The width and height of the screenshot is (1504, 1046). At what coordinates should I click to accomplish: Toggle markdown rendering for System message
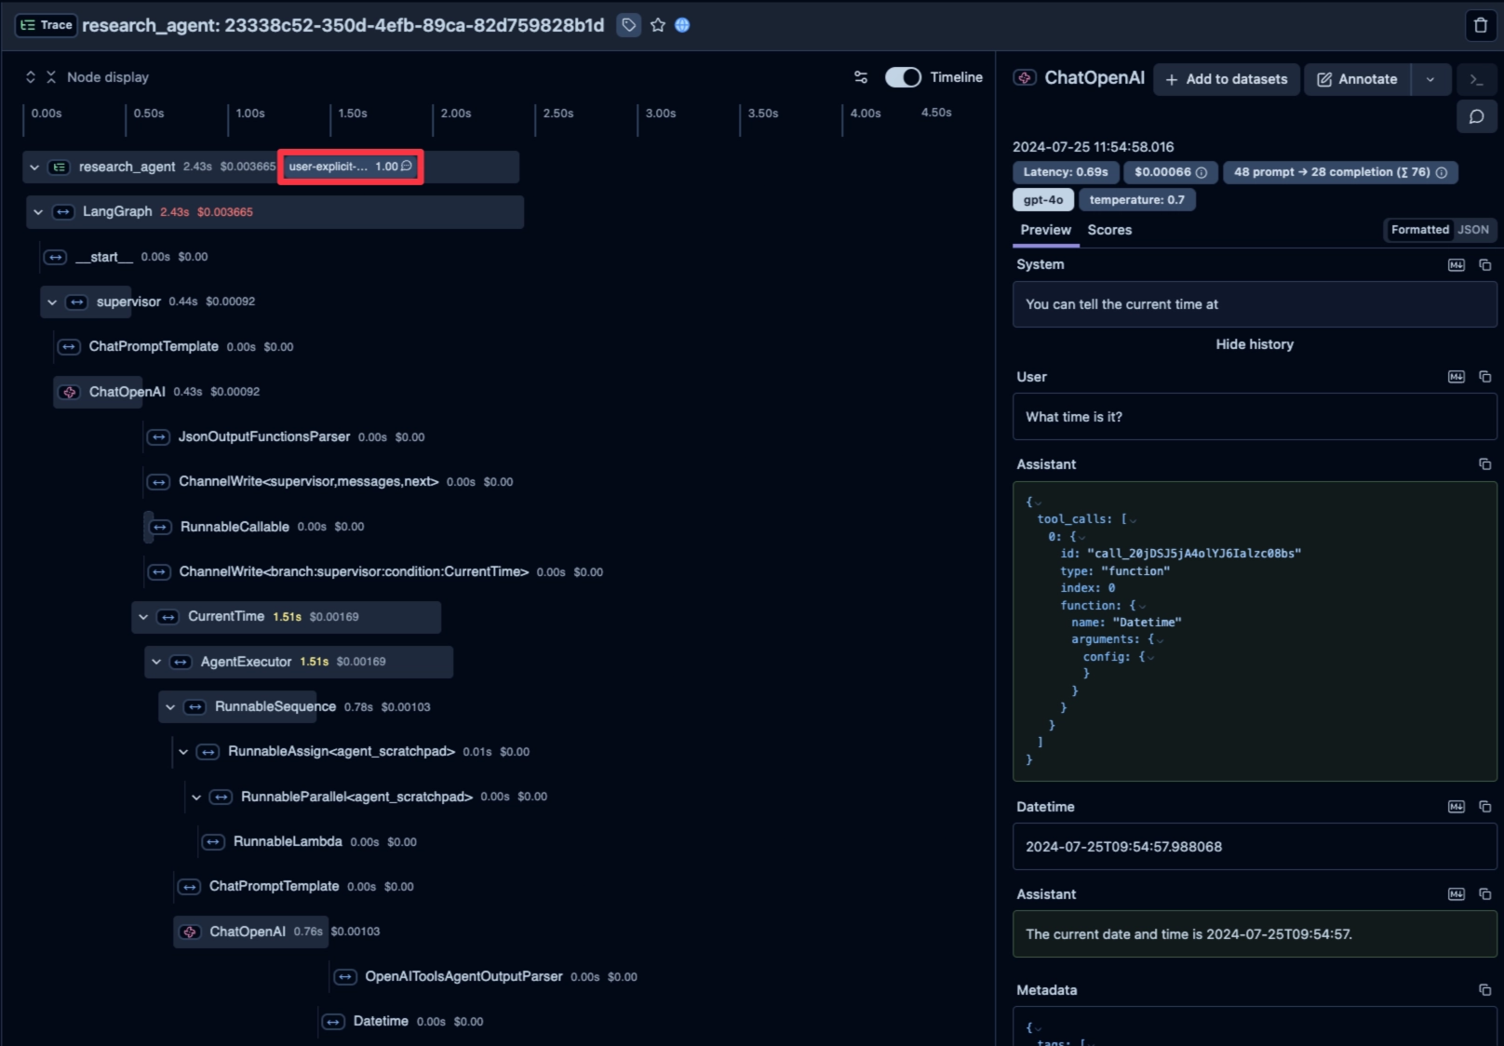point(1457,265)
